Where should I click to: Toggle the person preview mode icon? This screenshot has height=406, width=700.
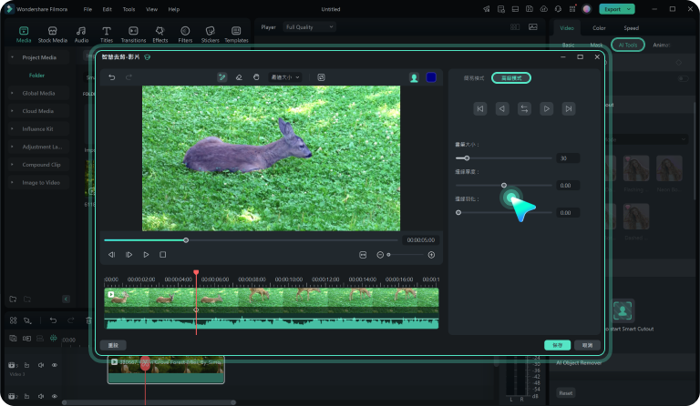coord(415,77)
